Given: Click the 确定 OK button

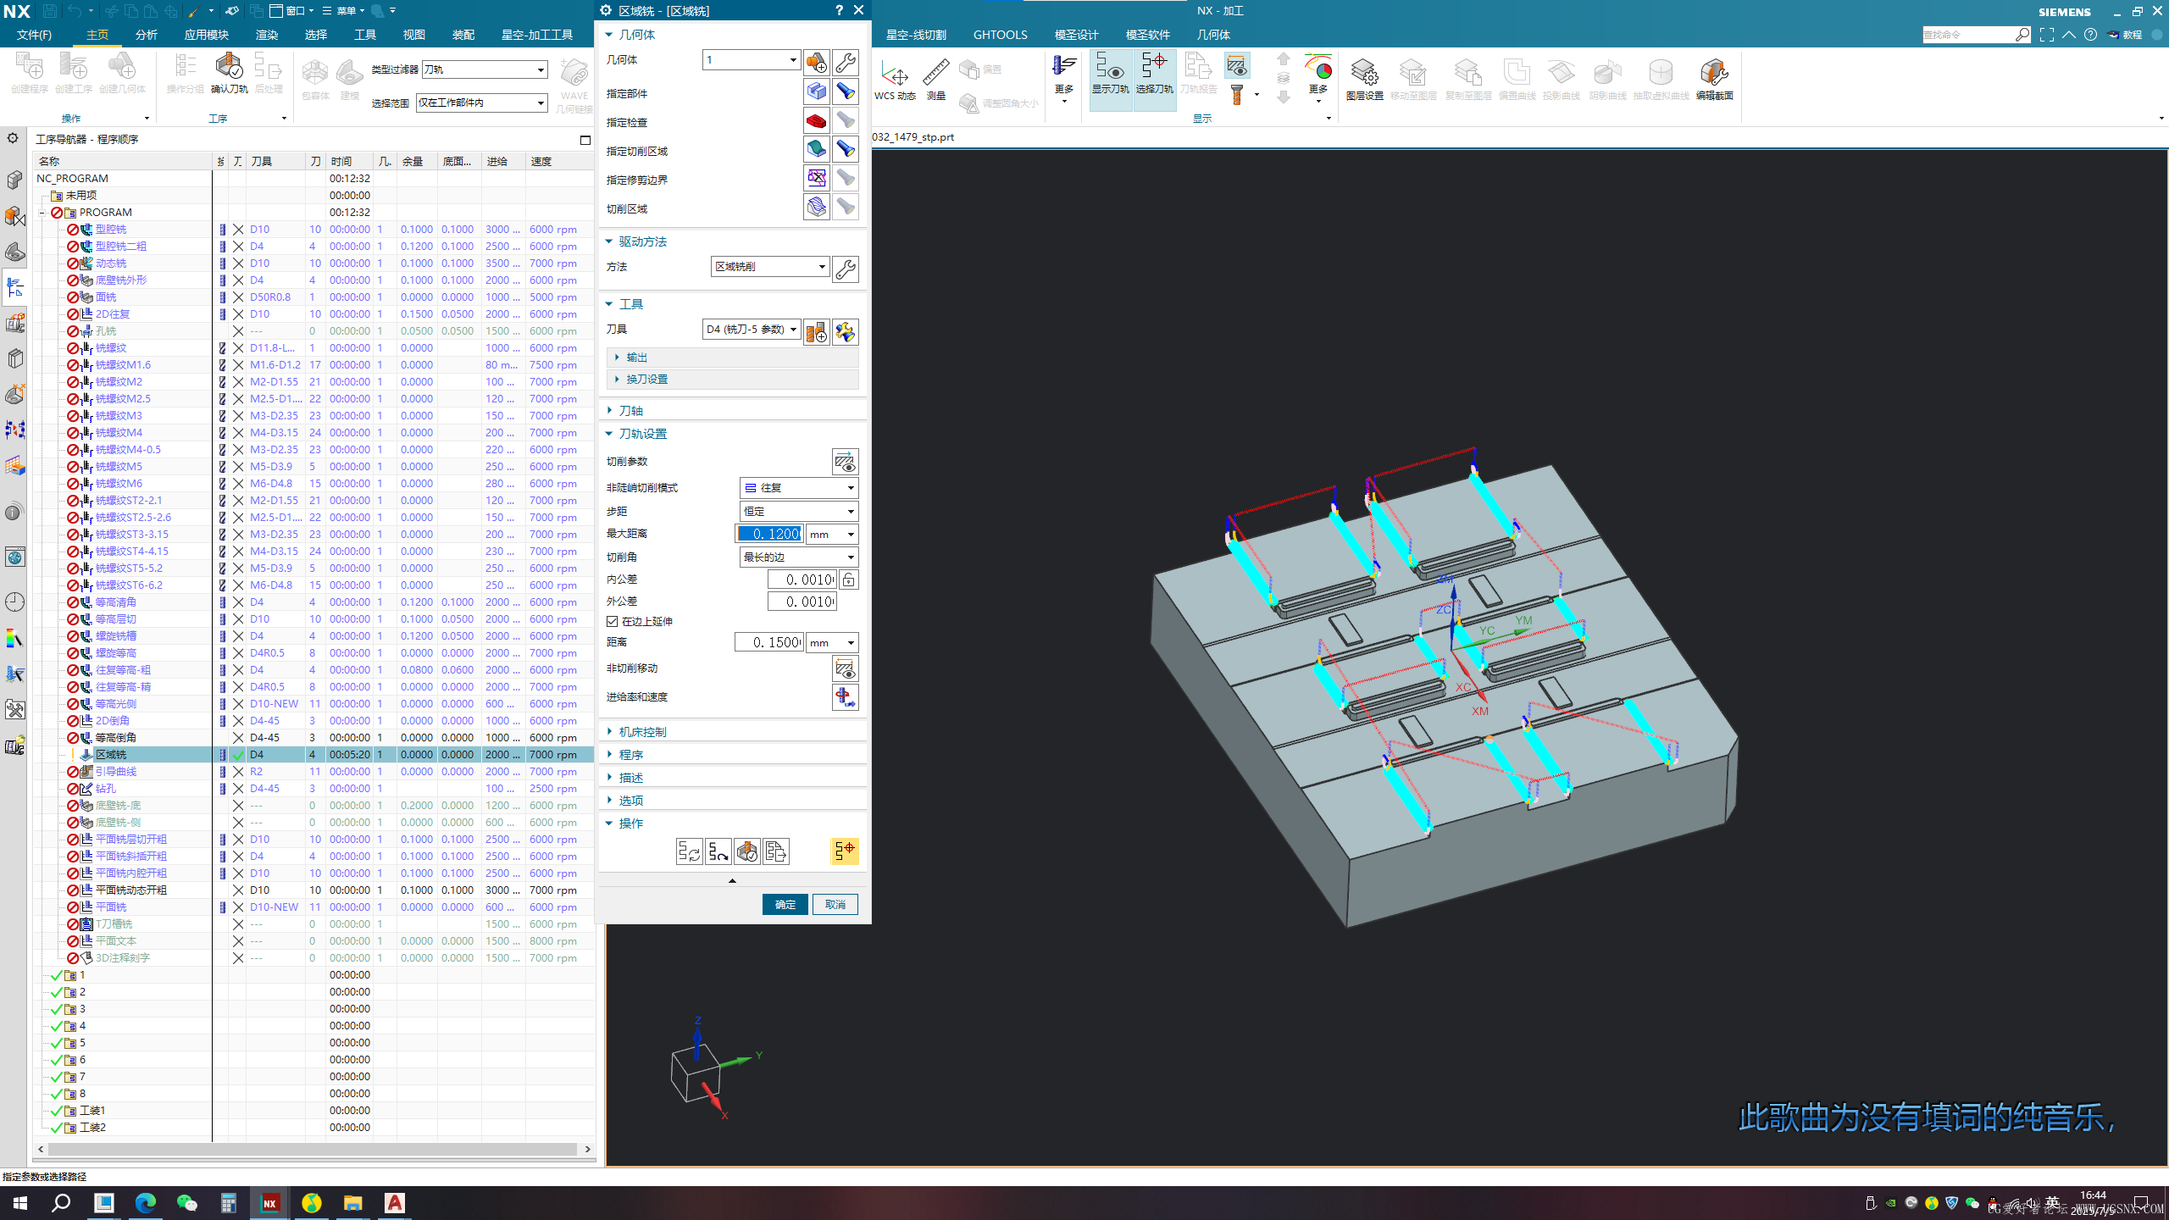Looking at the screenshot, I should (785, 904).
